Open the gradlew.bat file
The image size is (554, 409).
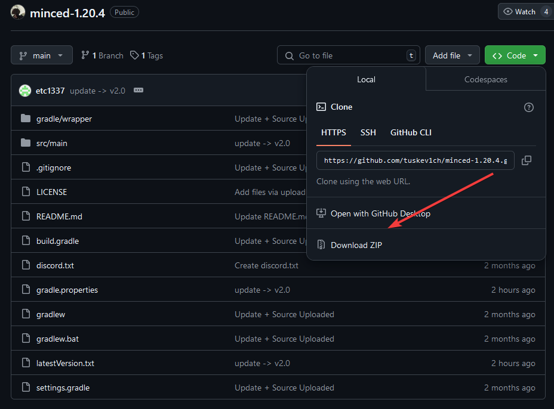[x=57, y=339]
